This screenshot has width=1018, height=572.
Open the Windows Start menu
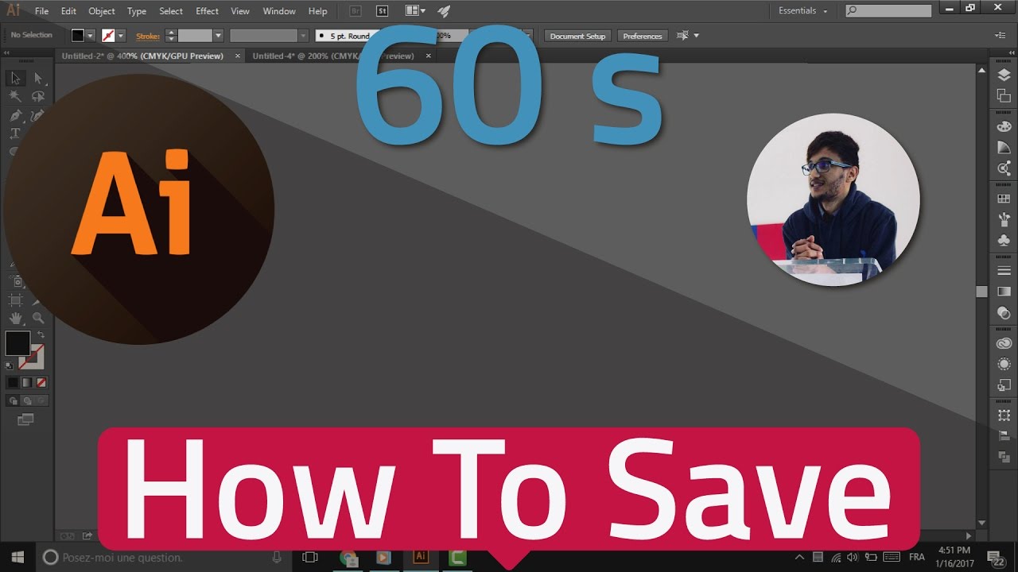pyautogui.click(x=17, y=557)
